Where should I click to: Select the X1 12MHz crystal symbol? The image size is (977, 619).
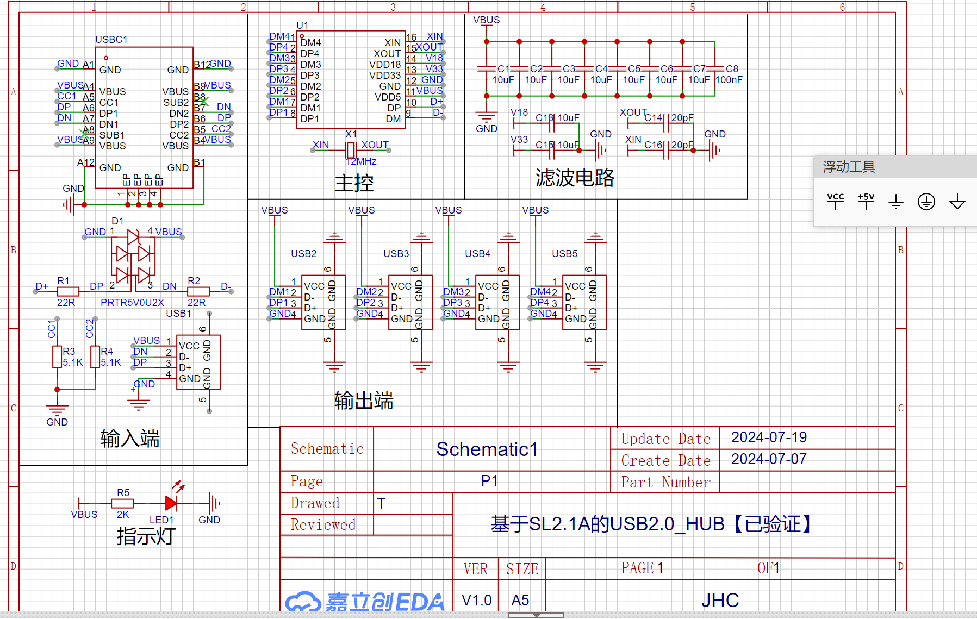351,149
